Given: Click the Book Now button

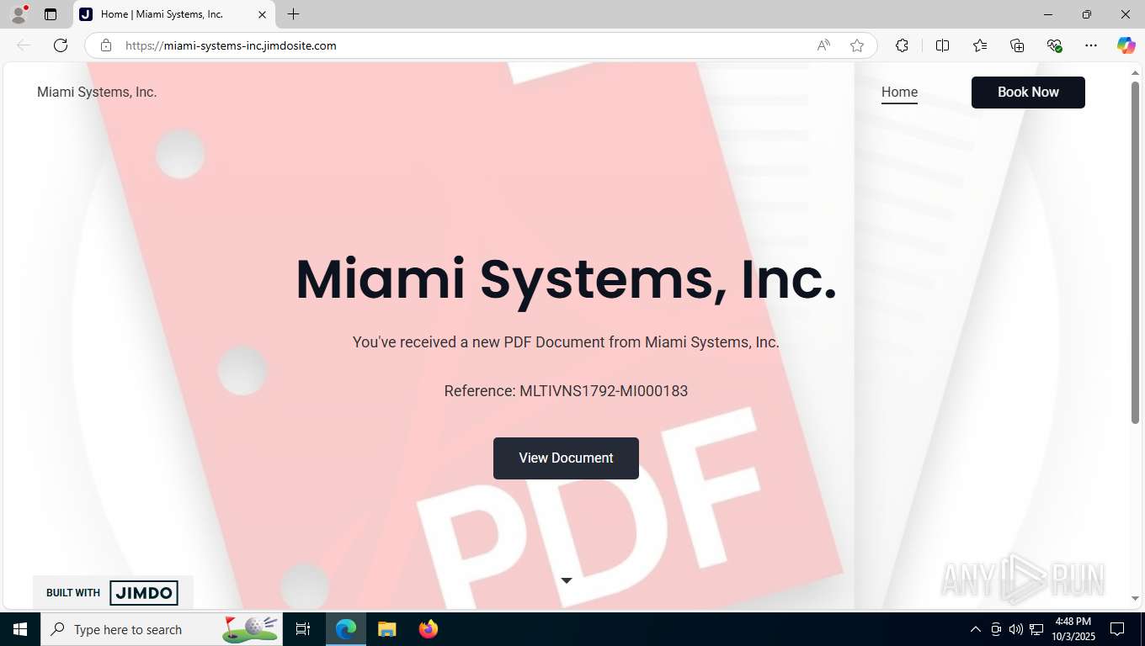Looking at the screenshot, I should click(1028, 93).
